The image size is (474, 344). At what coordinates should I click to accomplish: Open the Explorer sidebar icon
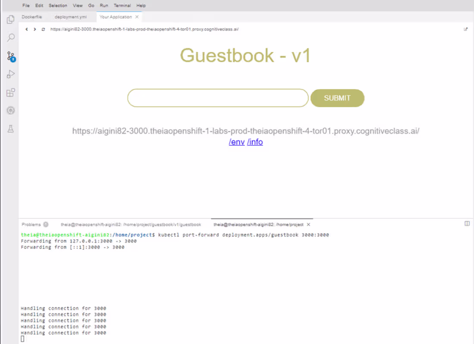10,19
